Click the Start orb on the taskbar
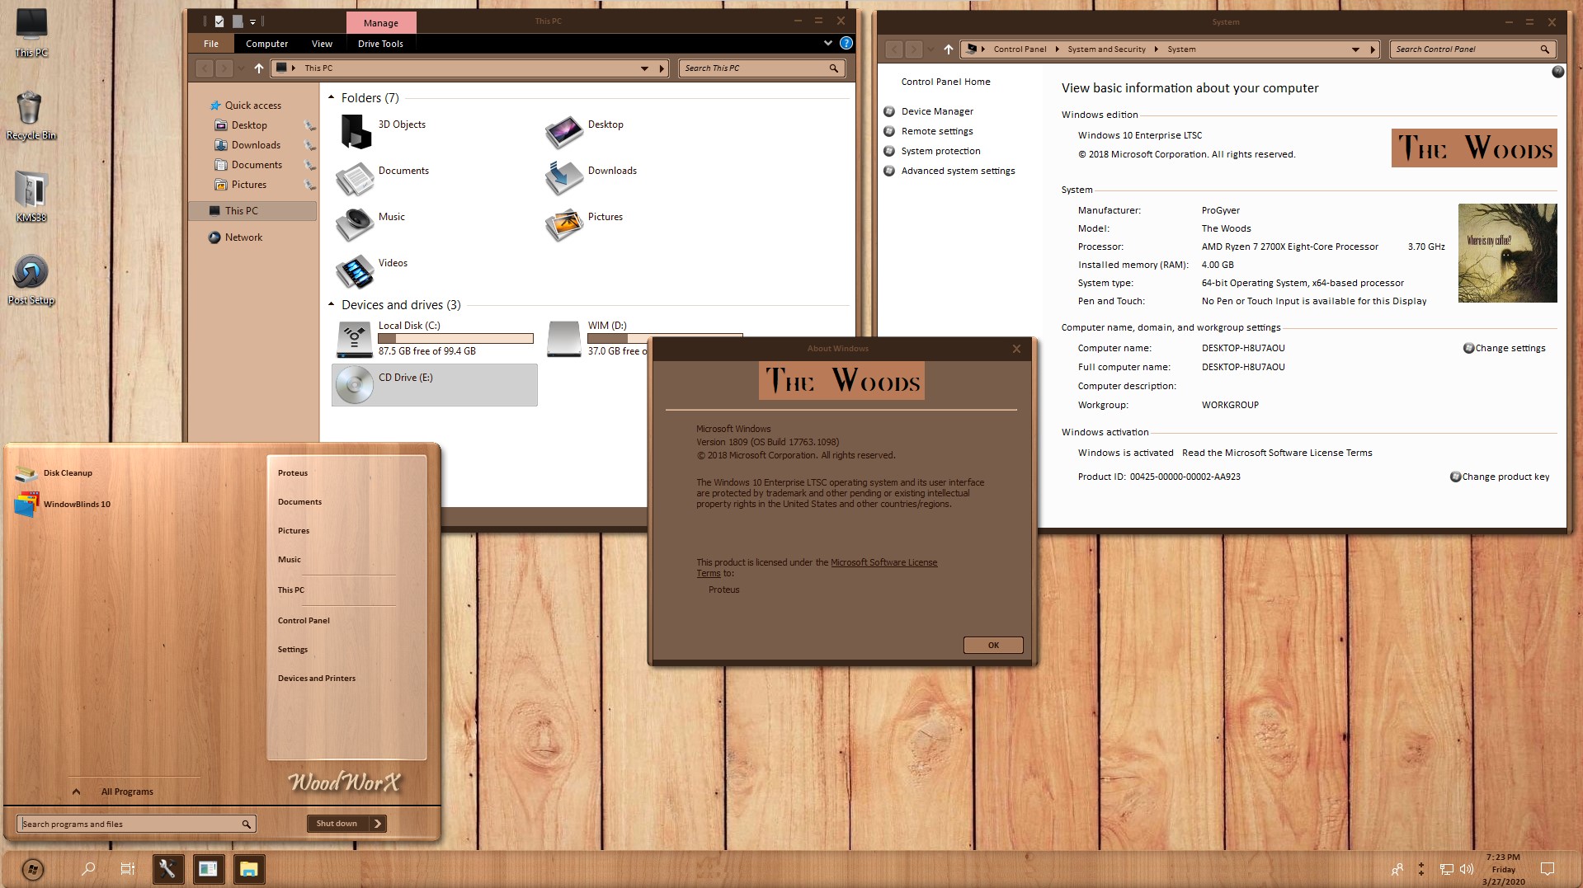 click(32, 869)
